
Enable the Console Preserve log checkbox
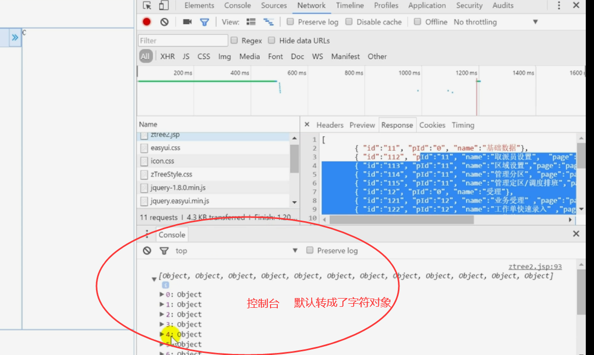pos(310,250)
